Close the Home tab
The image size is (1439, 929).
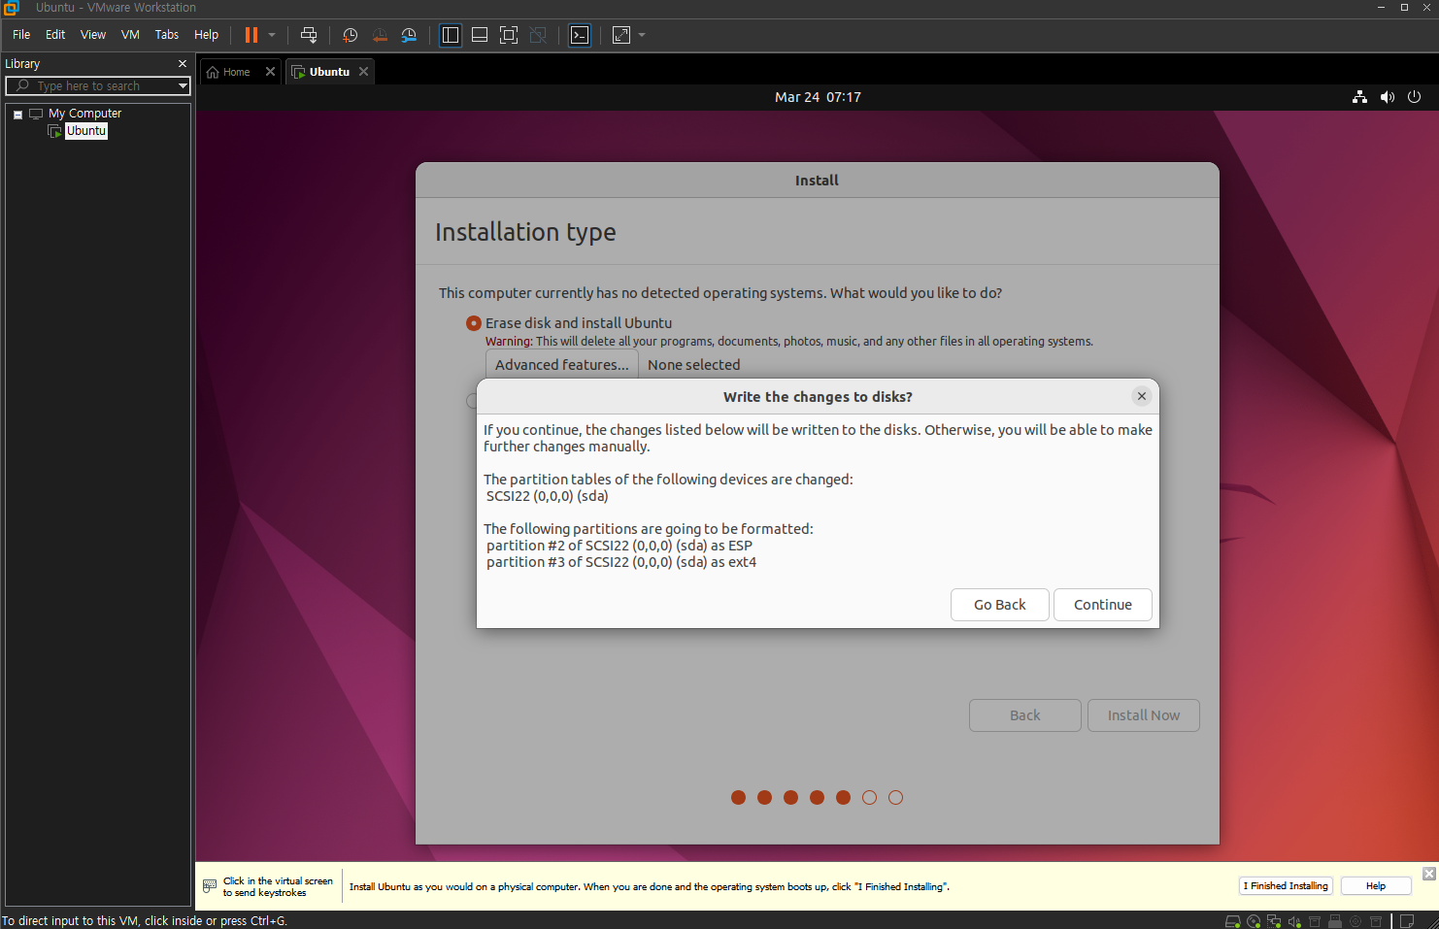[x=270, y=72]
